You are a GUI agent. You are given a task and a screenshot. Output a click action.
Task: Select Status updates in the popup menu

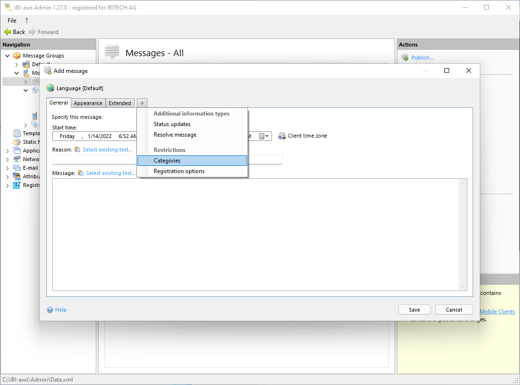click(x=172, y=124)
